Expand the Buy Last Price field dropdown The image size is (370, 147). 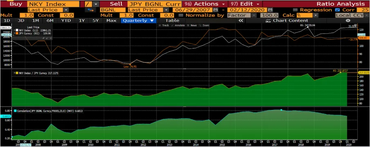click(66, 10)
